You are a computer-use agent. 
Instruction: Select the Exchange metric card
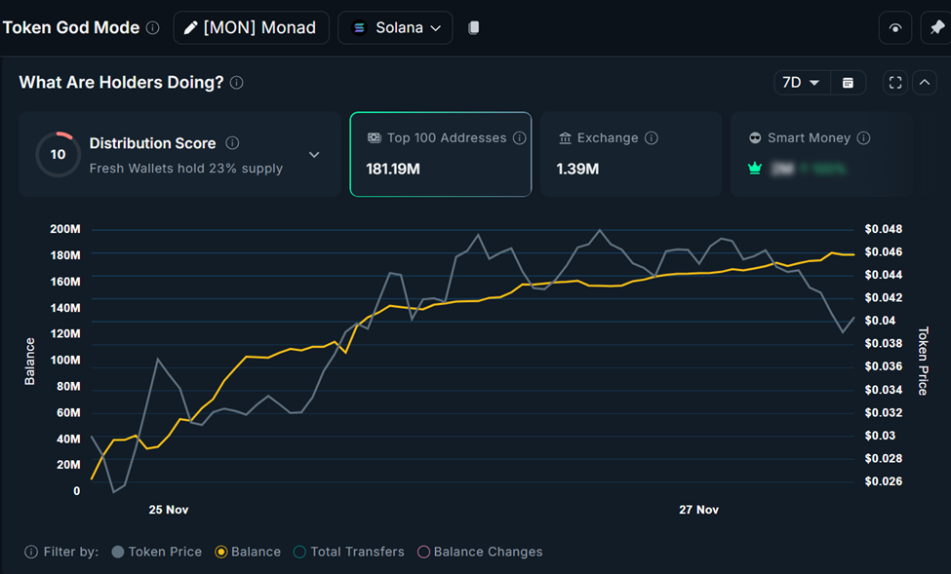coord(631,154)
